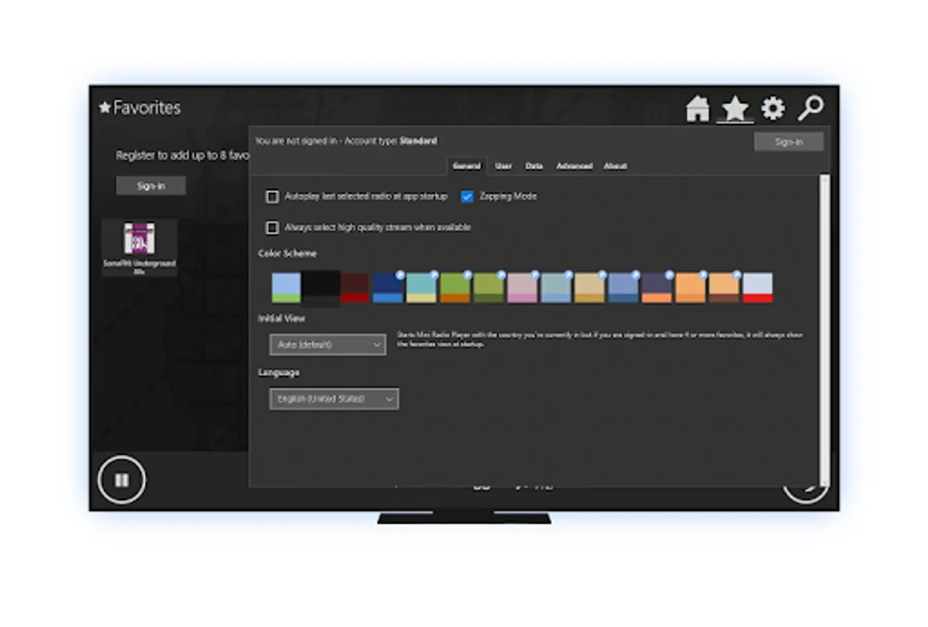The image size is (928, 627).
Task: Click the 'Color Scheme' label
Action: coord(287,254)
